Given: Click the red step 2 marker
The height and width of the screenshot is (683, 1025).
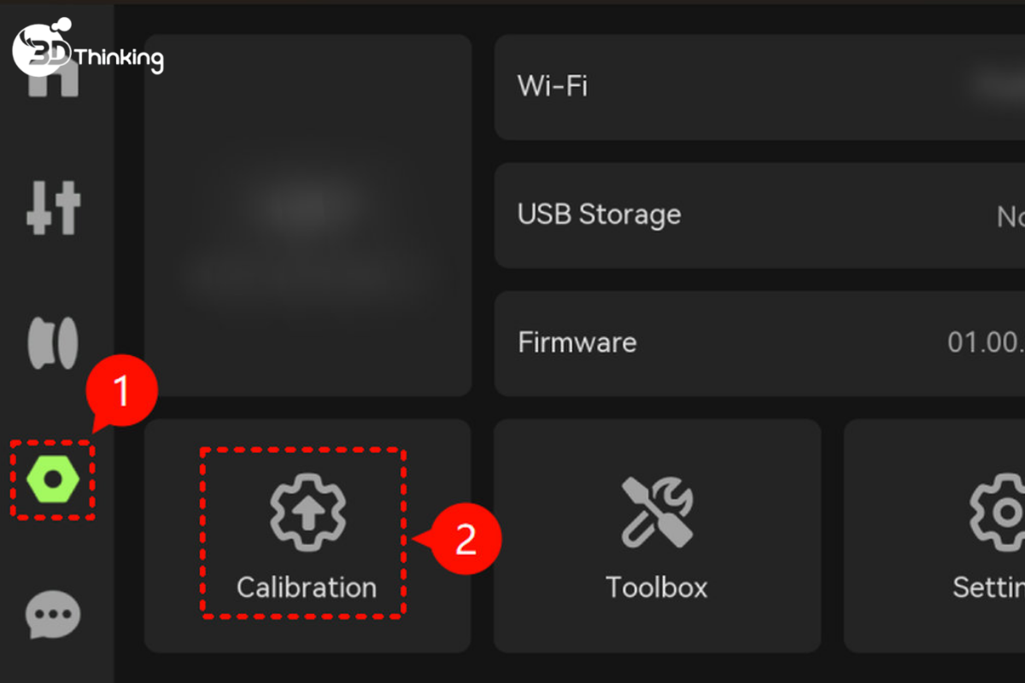Looking at the screenshot, I should point(466,540).
